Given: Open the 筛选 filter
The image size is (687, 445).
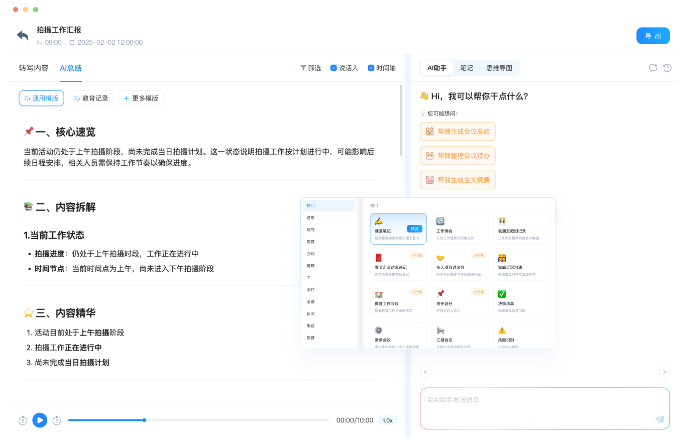Looking at the screenshot, I should click(x=310, y=68).
